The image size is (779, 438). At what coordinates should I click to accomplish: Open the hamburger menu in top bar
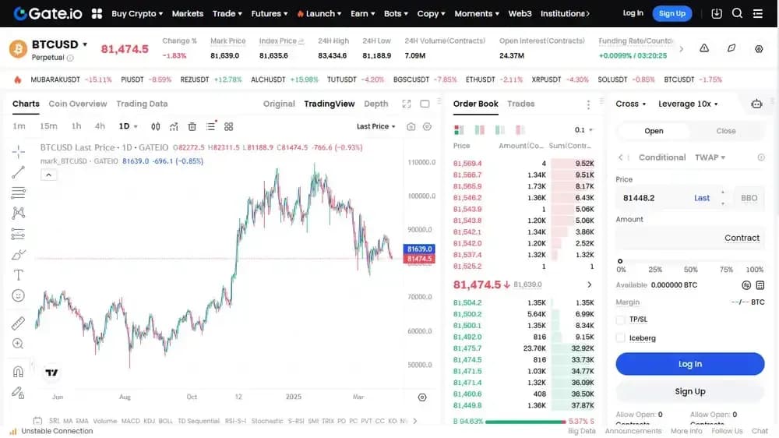[x=758, y=13]
